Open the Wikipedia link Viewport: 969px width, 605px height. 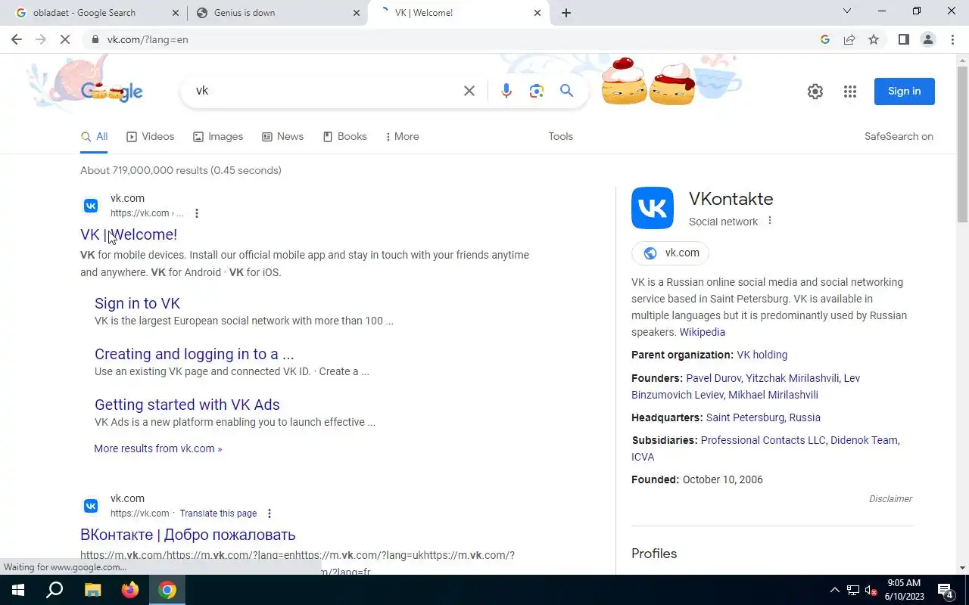(x=702, y=332)
